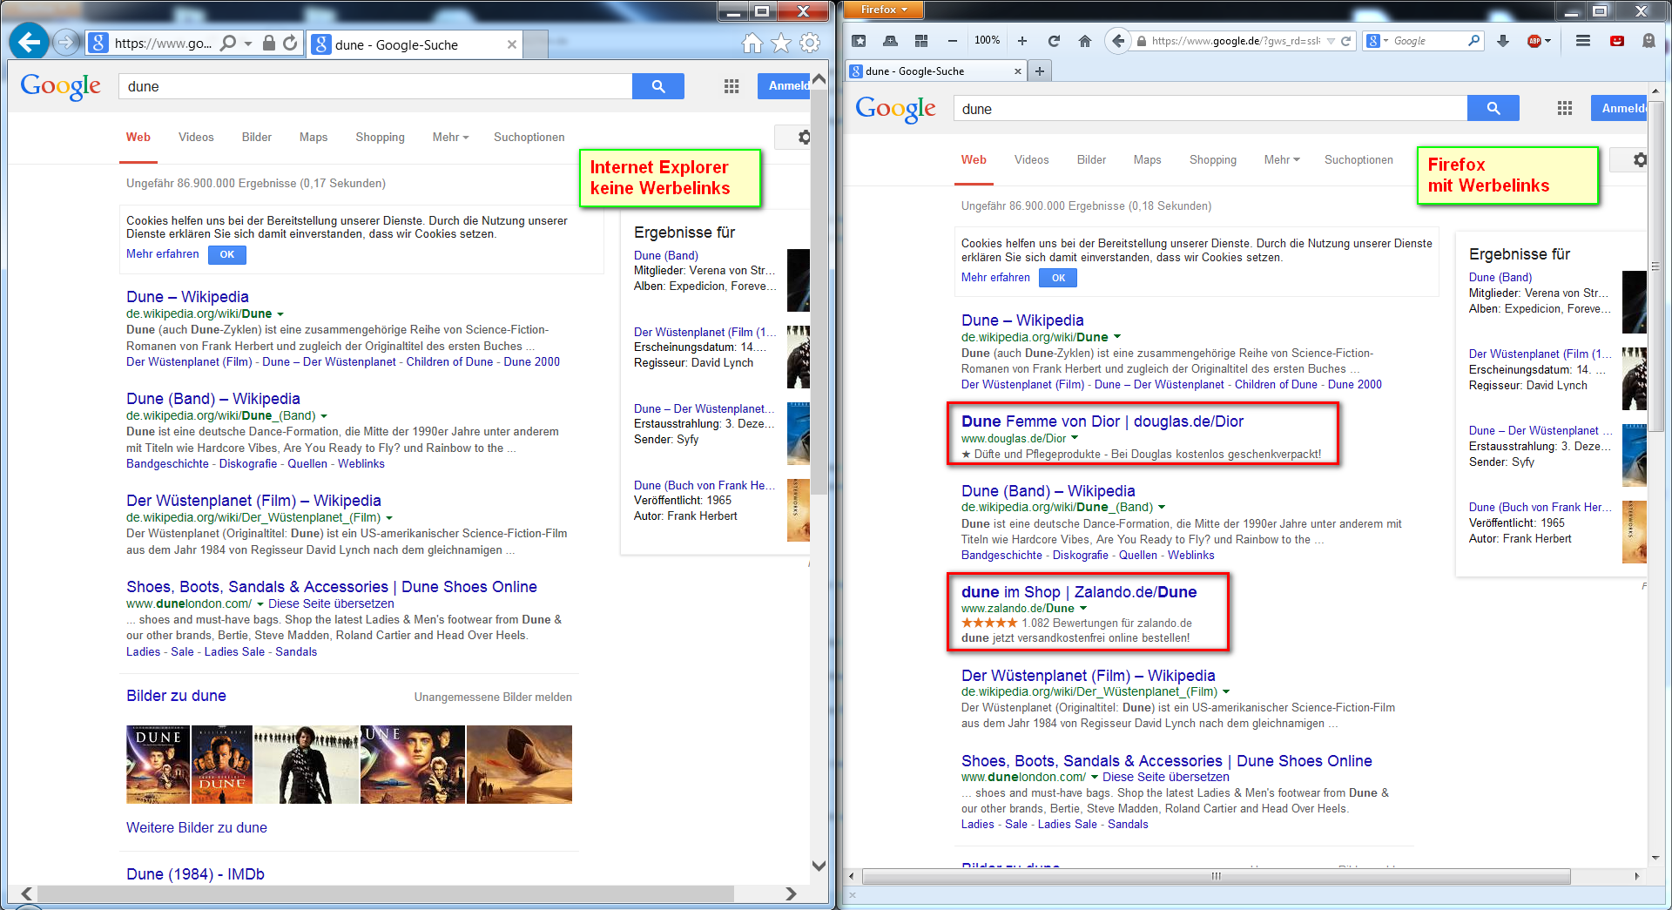
Task: Open the Internet Explorer home page icon
Action: [x=752, y=43]
